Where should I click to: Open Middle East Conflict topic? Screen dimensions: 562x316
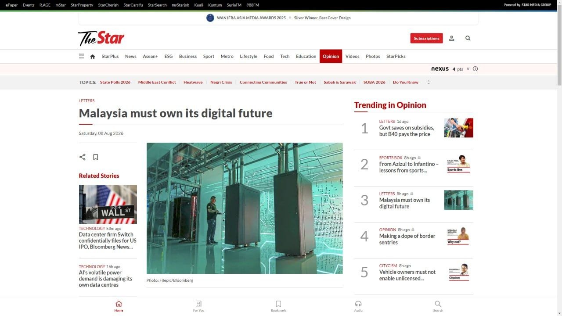tap(157, 82)
